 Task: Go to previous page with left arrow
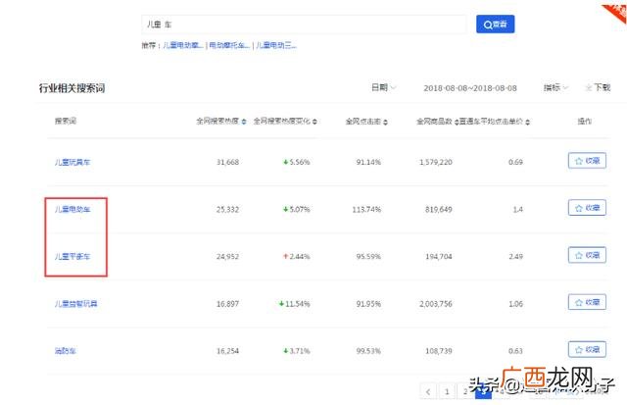point(428,392)
